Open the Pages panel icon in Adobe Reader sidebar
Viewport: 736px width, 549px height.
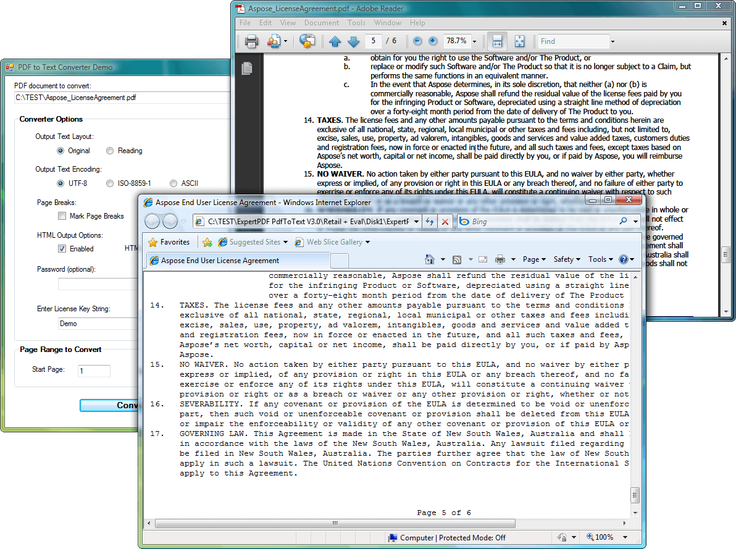click(247, 69)
